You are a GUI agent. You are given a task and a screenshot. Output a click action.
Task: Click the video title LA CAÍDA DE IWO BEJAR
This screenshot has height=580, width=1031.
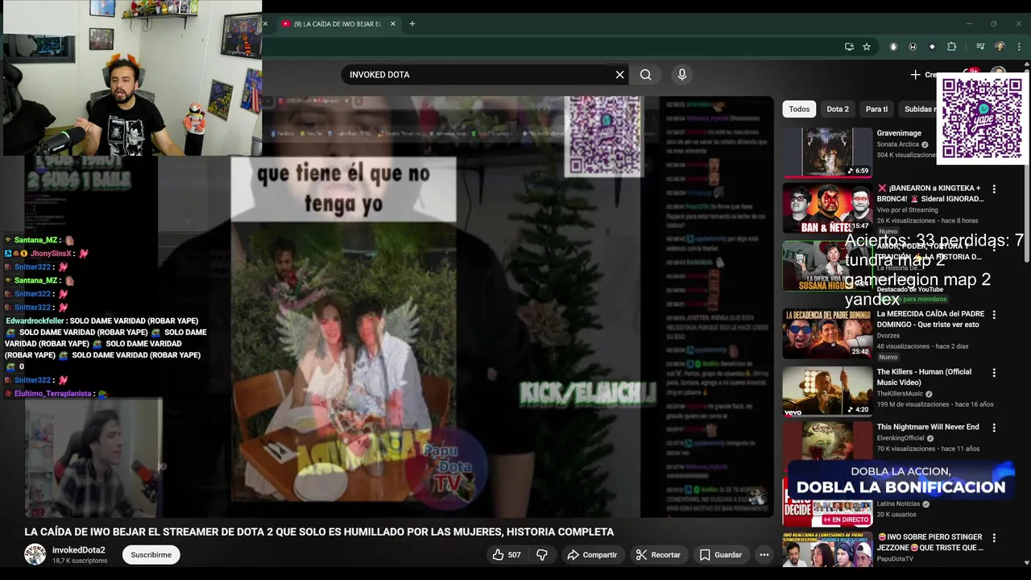click(x=319, y=532)
